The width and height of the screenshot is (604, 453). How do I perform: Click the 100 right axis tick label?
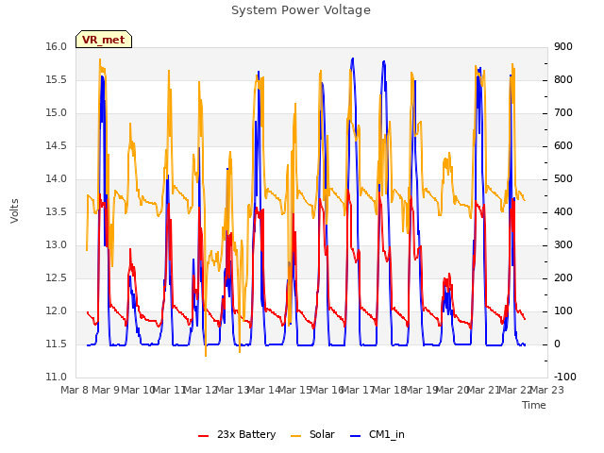click(x=563, y=310)
